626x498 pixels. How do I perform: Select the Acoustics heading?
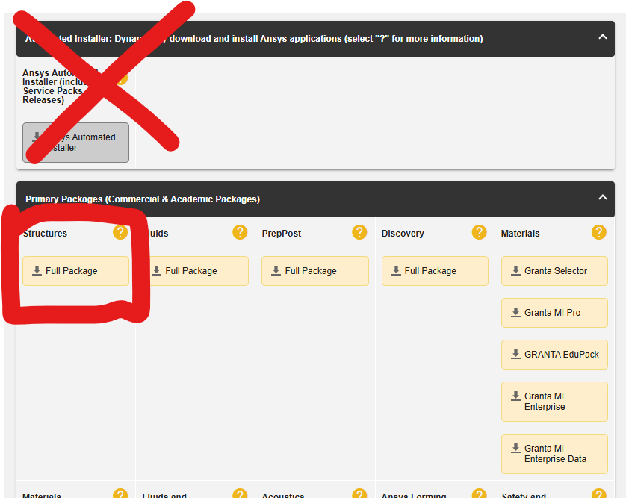[x=283, y=495]
